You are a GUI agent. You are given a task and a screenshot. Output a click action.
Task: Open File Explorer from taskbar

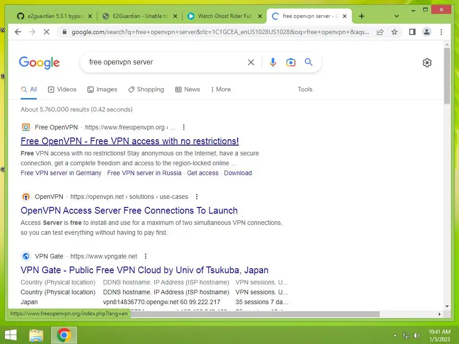click(x=36, y=335)
